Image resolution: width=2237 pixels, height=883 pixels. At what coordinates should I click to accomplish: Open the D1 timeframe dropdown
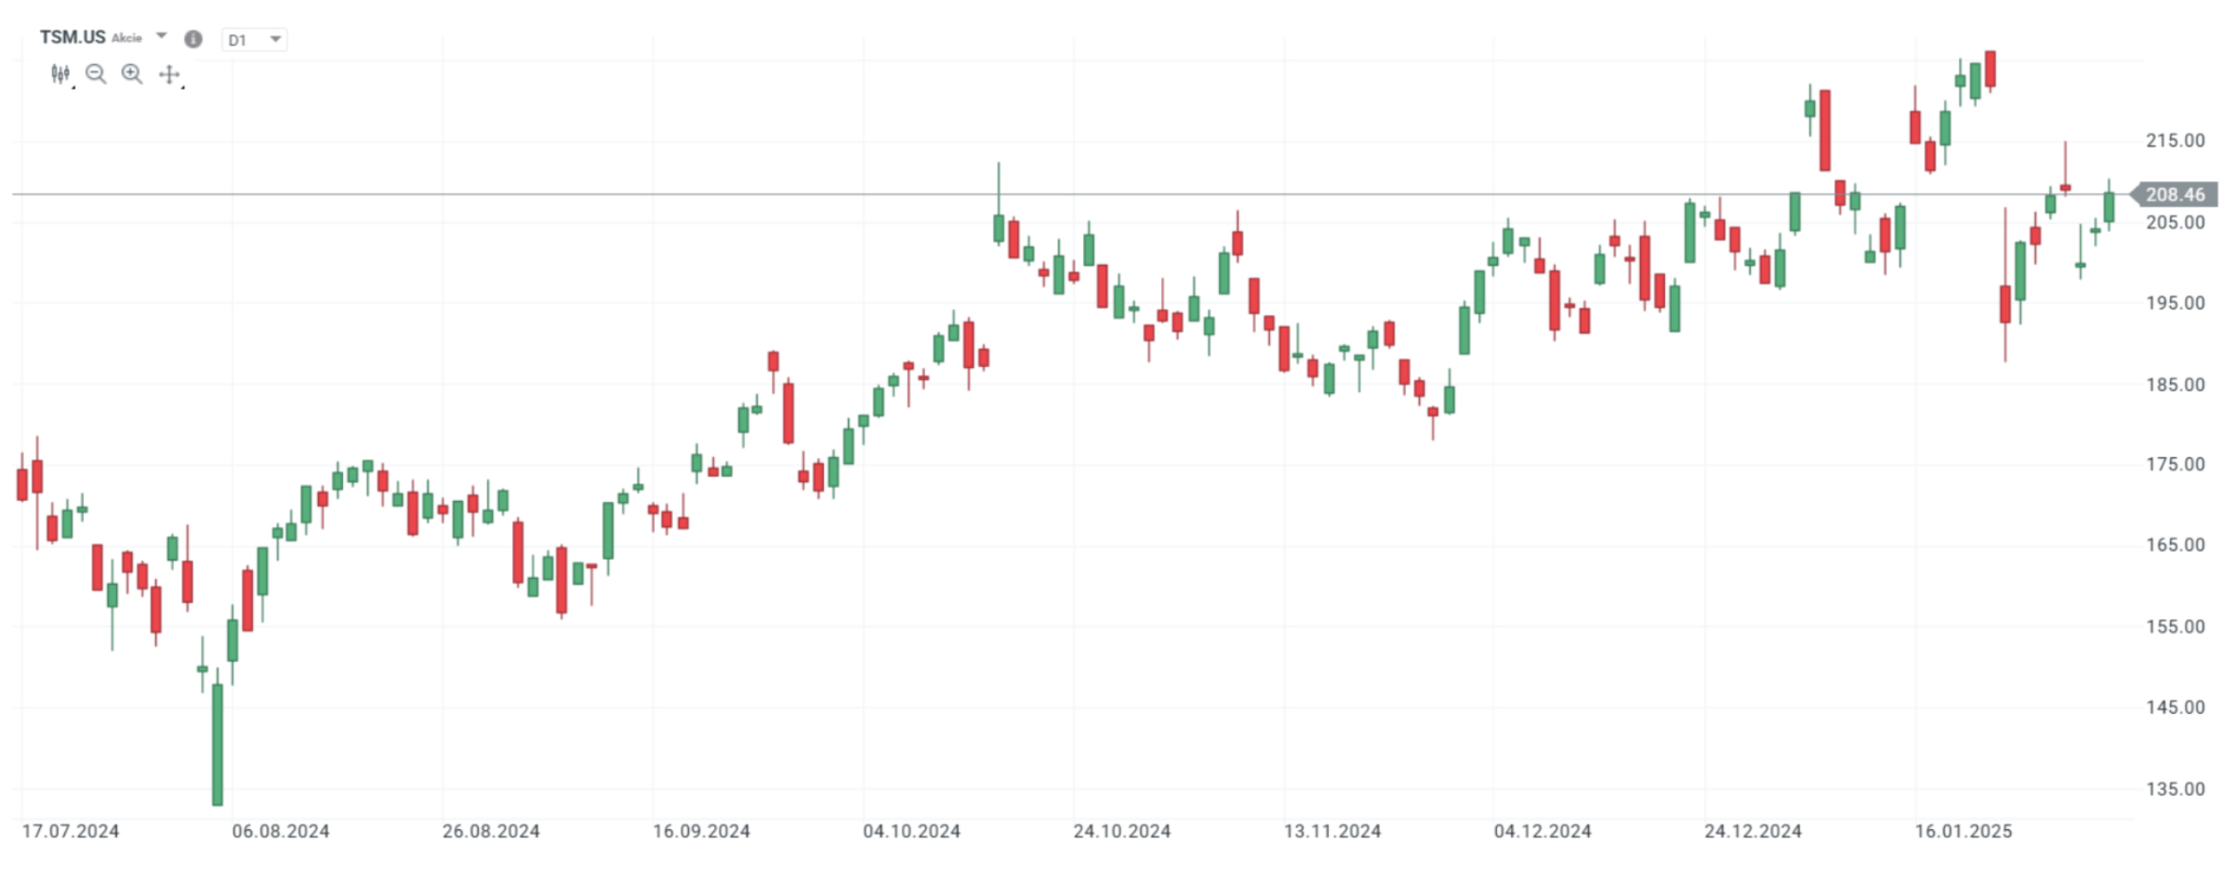(254, 40)
